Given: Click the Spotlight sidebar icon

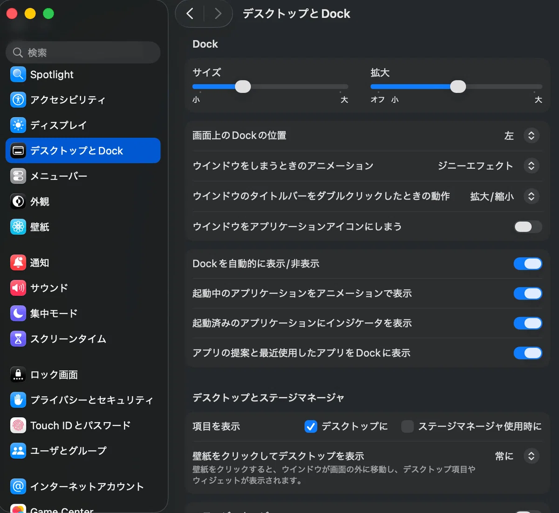Looking at the screenshot, I should (x=18, y=74).
